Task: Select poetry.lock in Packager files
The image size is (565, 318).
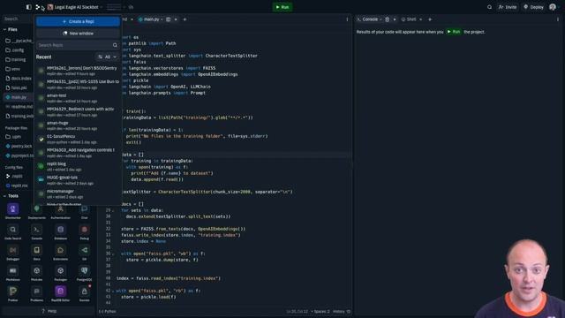Action: tap(19, 146)
